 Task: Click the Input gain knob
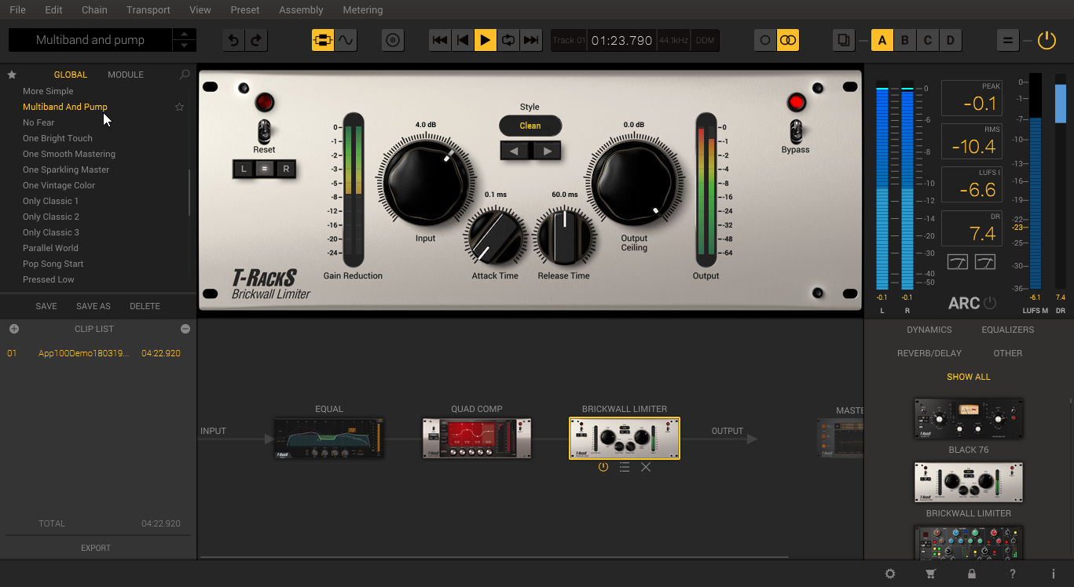click(x=425, y=184)
